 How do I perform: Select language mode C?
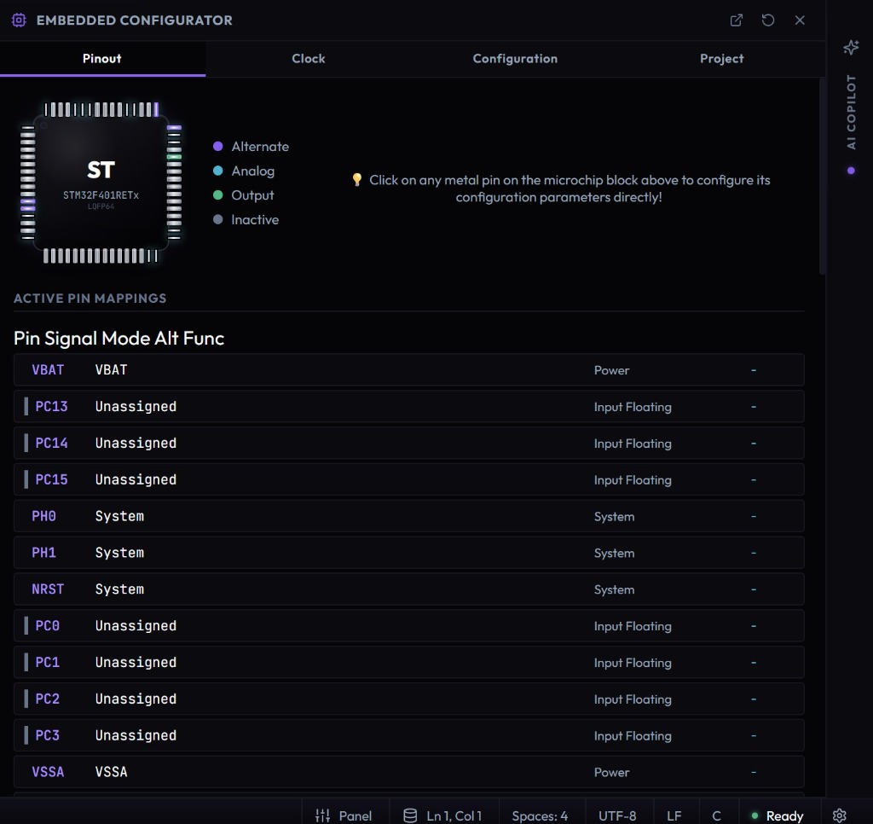click(x=716, y=816)
